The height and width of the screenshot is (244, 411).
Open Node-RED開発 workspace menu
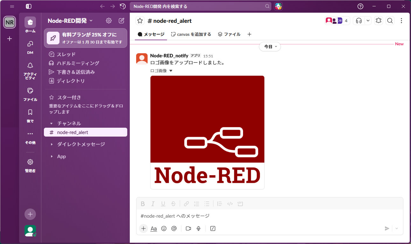tap(70, 21)
